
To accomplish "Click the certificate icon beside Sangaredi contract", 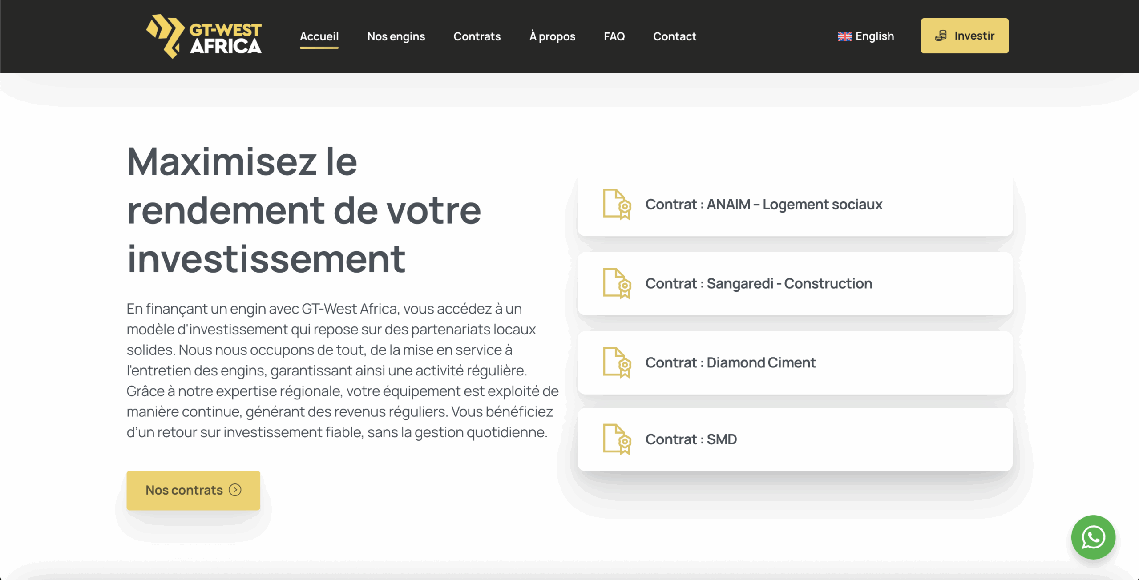I will coord(617,283).
